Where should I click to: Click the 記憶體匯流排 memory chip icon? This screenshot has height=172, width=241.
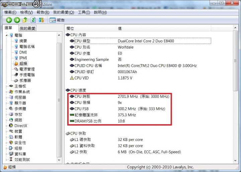click(72, 115)
